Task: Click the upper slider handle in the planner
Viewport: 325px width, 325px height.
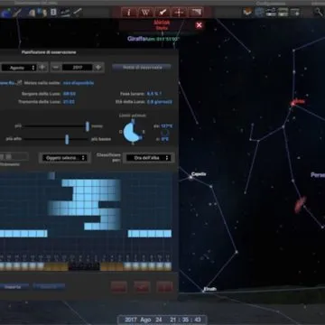Action: pyautogui.click(x=88, y=126)
